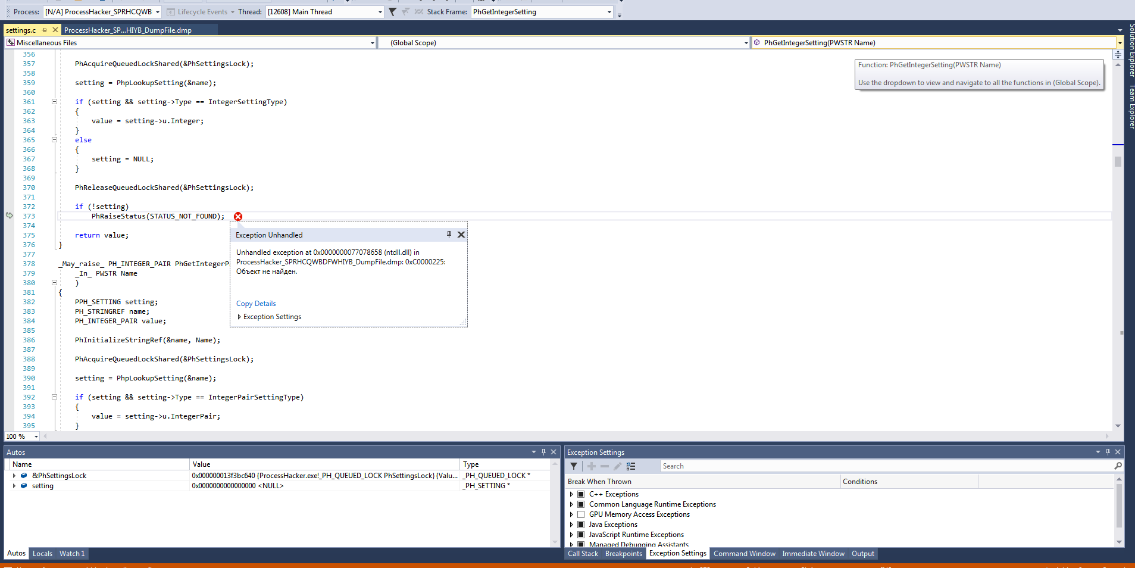1135x568 pixels.
Task: Uncheck the Java Exceptions checkbox
Action: click(x=581, y=524)
